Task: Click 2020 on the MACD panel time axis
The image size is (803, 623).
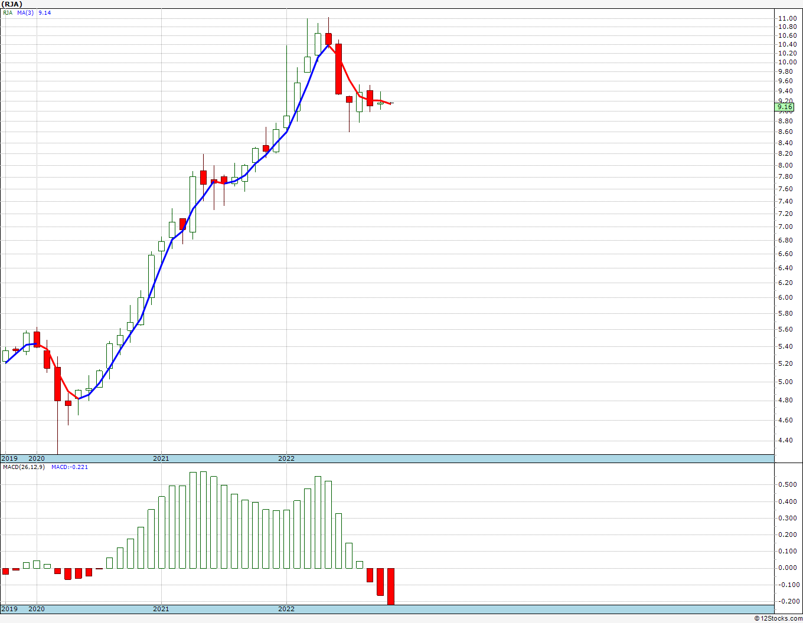Action: pyautogui.click(x=37, y=609)
